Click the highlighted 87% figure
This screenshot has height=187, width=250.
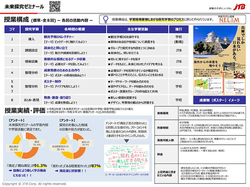tap(96, 166)
